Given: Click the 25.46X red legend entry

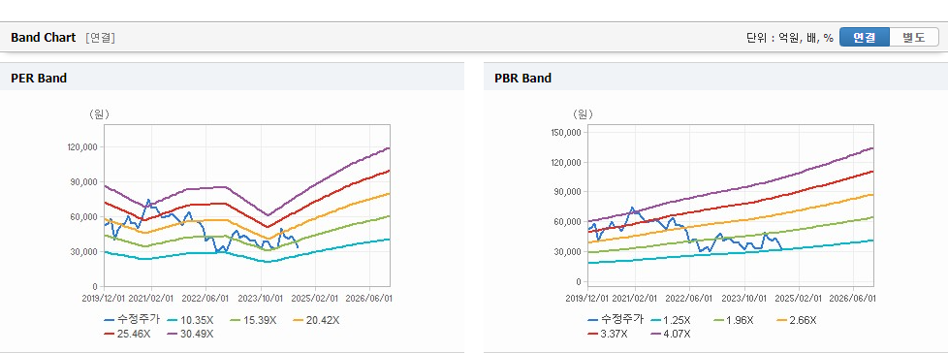Looking at the screenshot, I should 126,333.
